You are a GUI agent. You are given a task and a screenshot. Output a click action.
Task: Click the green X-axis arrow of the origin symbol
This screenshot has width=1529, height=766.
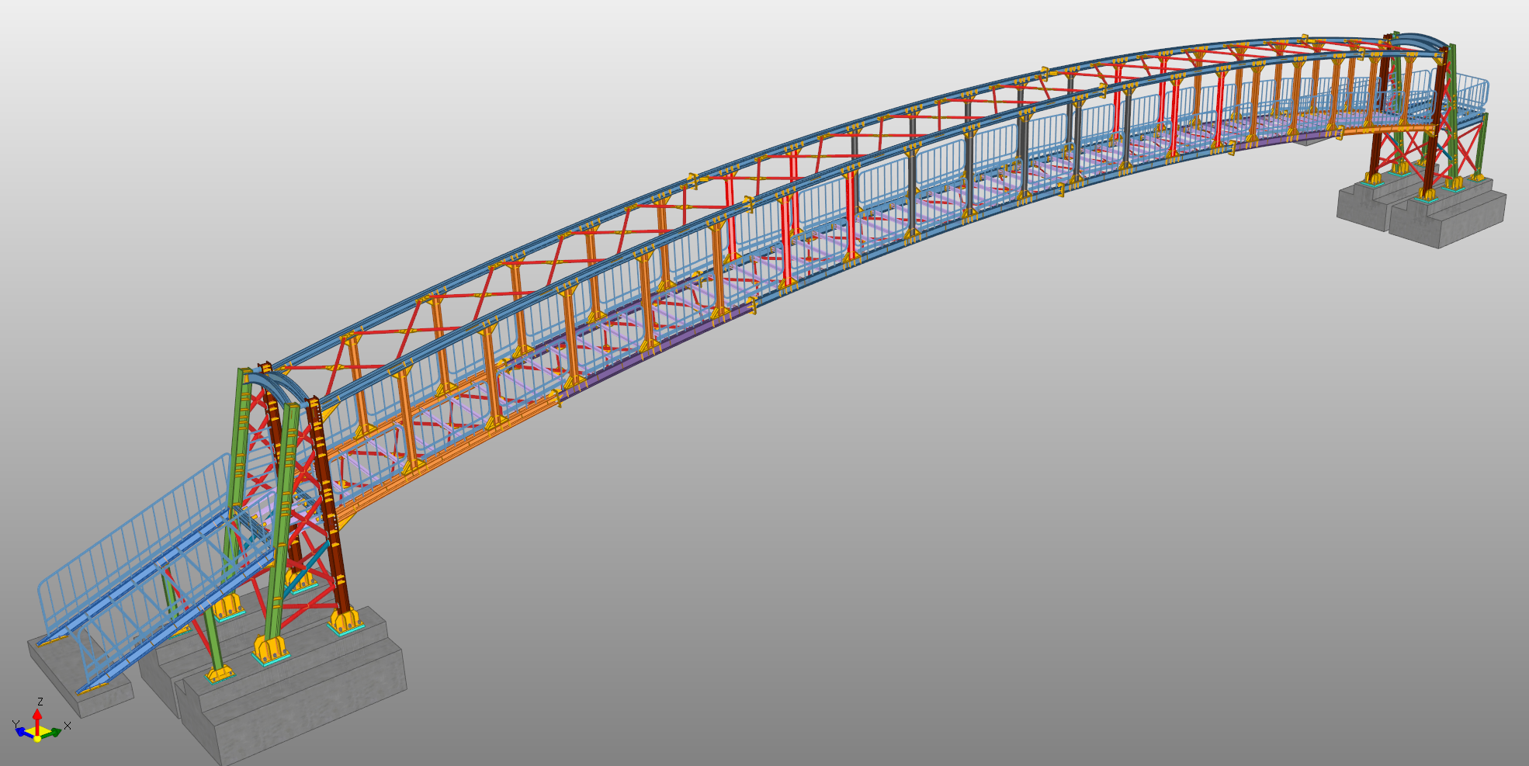(55, 732)
